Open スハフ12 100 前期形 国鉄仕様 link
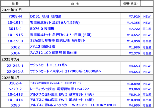This screenshot has height=108, width=154. 53,53
